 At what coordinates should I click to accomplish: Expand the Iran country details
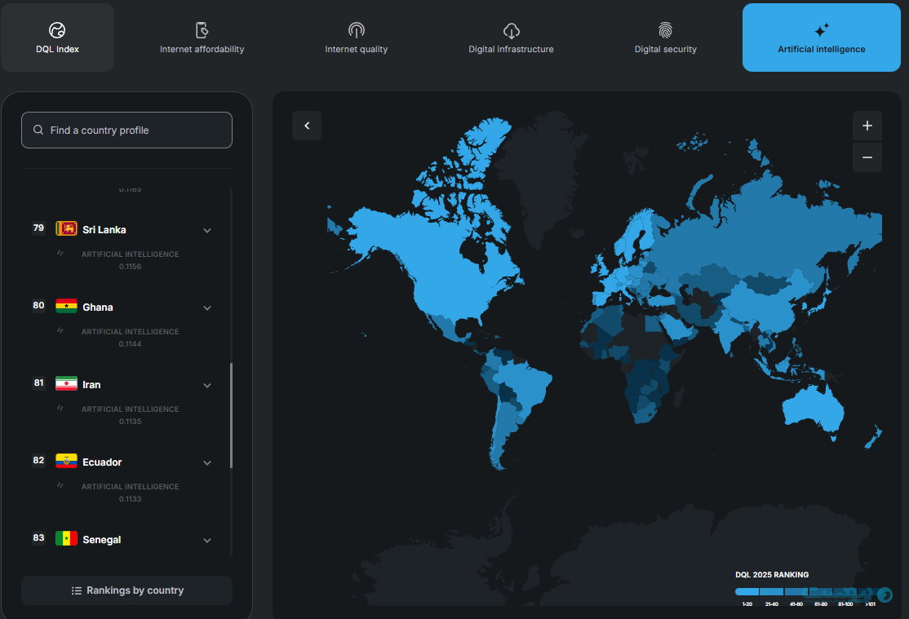point(207,385)
